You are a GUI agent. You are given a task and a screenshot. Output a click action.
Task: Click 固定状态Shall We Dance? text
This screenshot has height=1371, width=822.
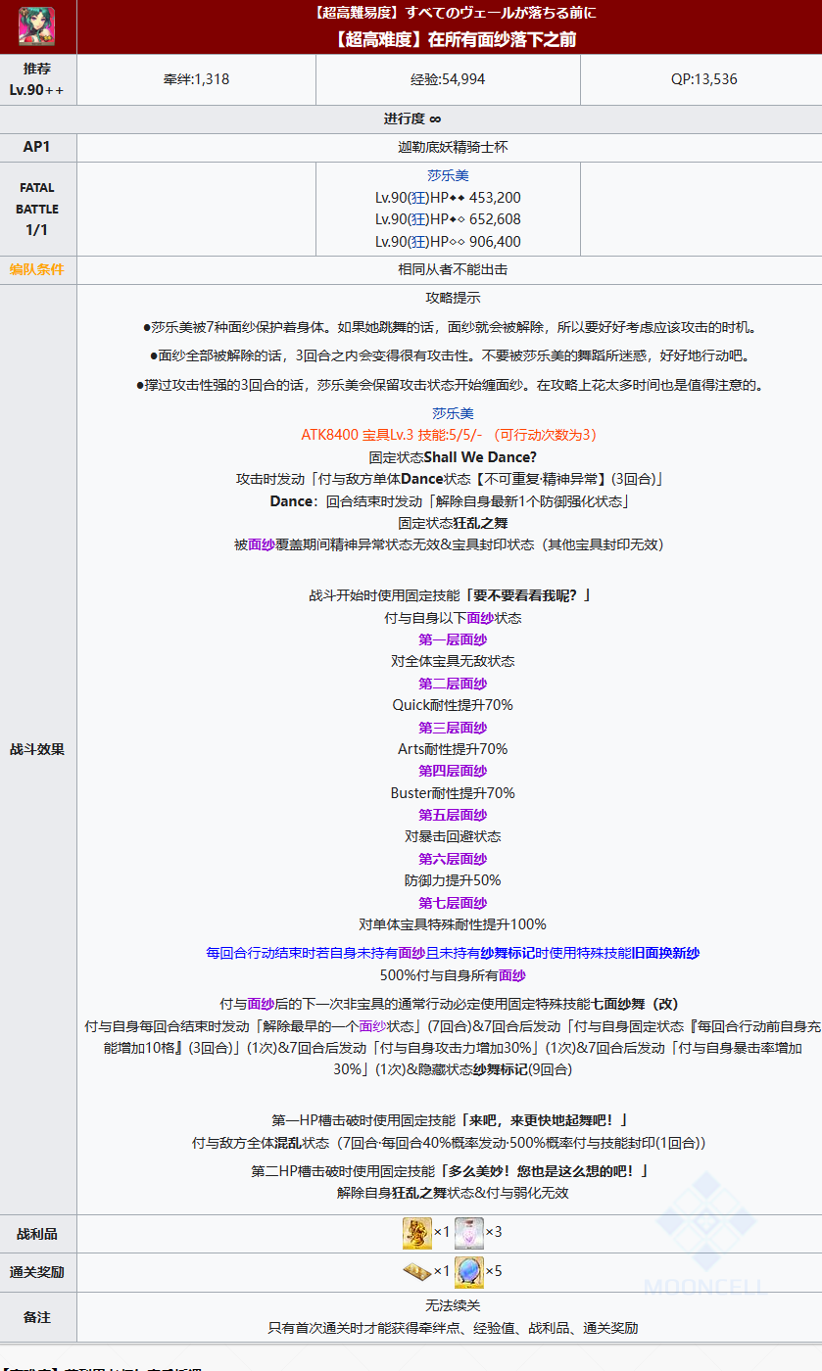tap(453, 457)
